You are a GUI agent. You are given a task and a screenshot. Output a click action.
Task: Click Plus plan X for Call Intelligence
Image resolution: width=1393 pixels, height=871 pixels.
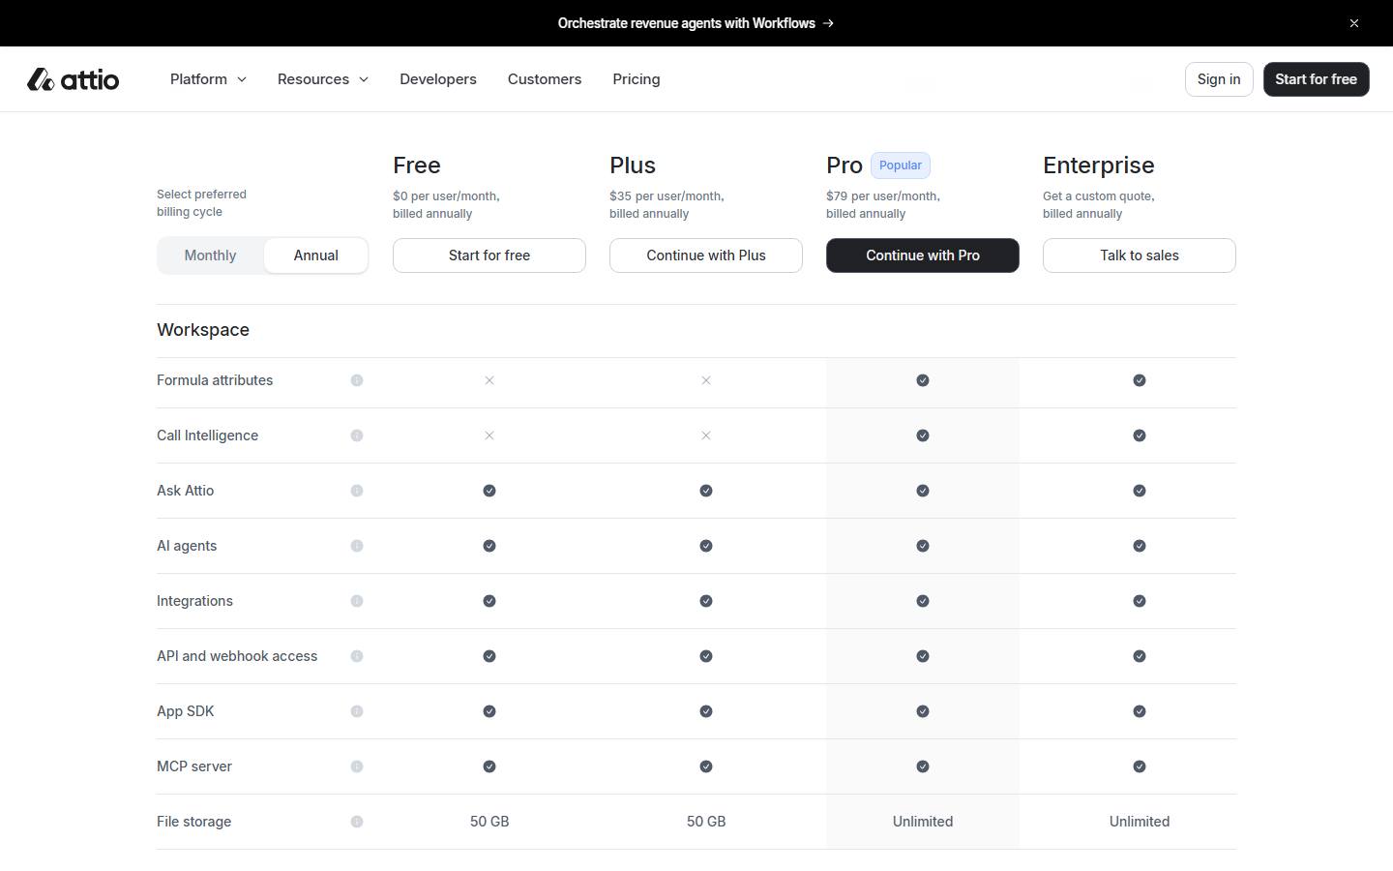(706, 435)
